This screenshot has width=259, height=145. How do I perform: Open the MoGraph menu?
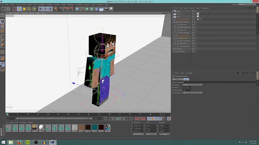tap(71, 5)
